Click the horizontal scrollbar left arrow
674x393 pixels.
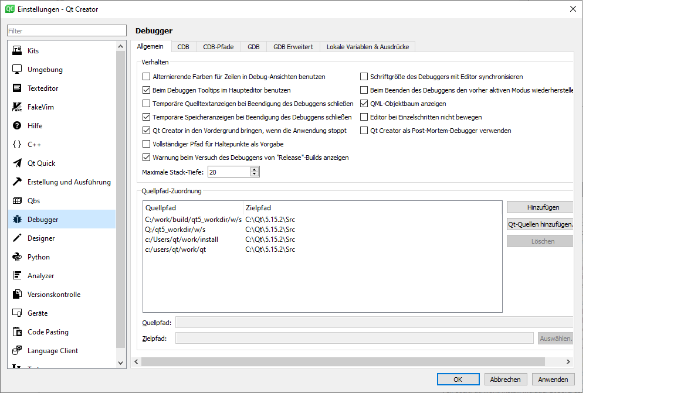(136, 362)
